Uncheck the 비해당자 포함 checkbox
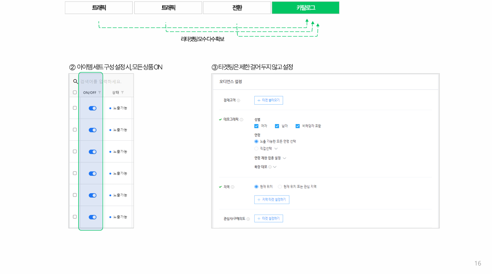This screenshot has height=274, width=492. pyautogui.click(x=298, y=126)
